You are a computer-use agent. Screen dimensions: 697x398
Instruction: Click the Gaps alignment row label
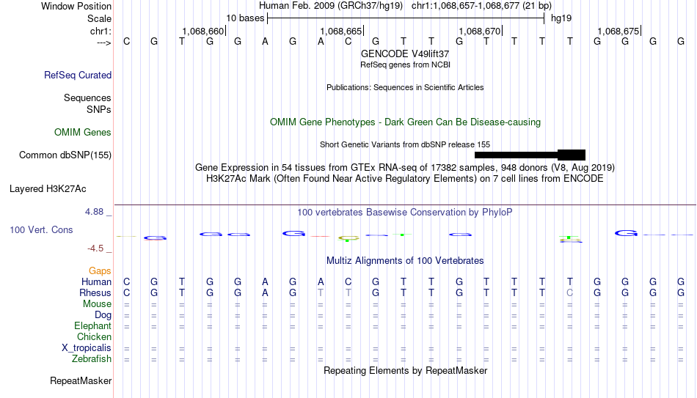tap(100, 271)
